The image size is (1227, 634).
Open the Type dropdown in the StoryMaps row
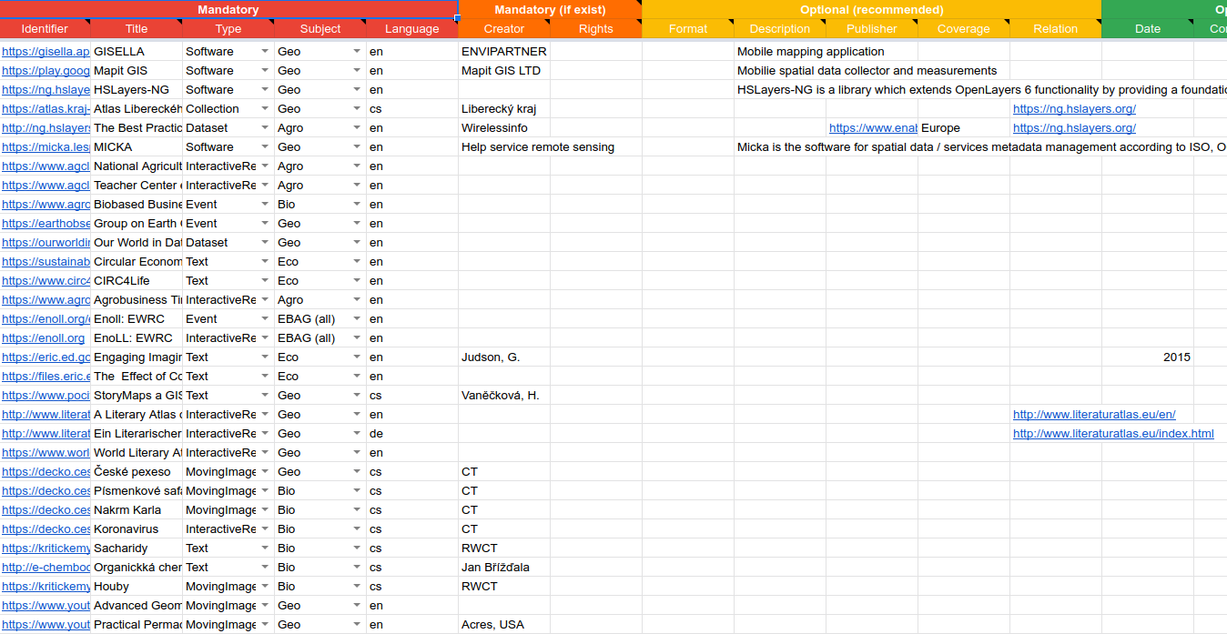265,396
